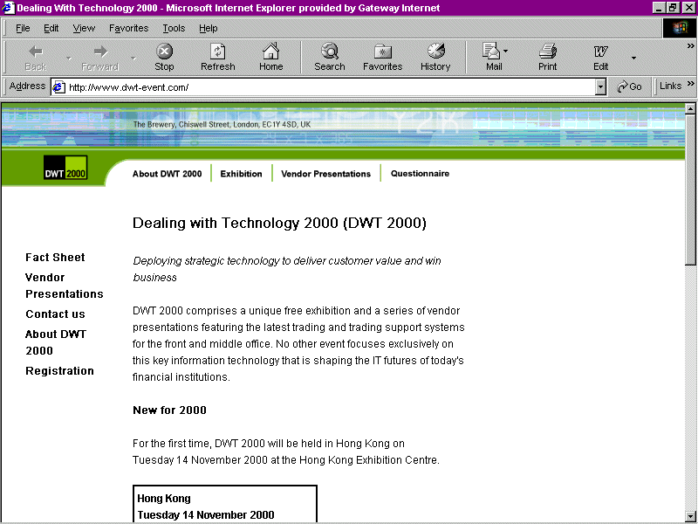Click the Internet Explorer title bar icon
This screenshot has height=524, width=698.
click(x=8, y=8)
